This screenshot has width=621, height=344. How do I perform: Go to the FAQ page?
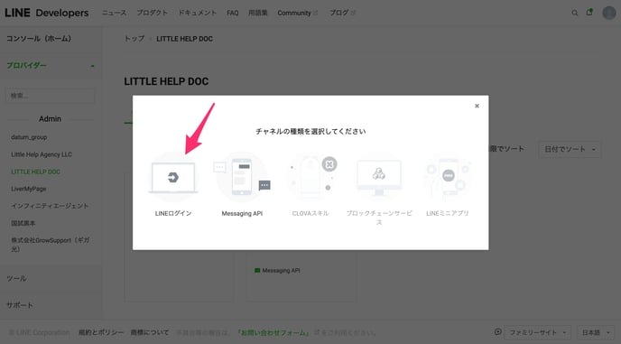pyautogui.click(x=233, y=13)
